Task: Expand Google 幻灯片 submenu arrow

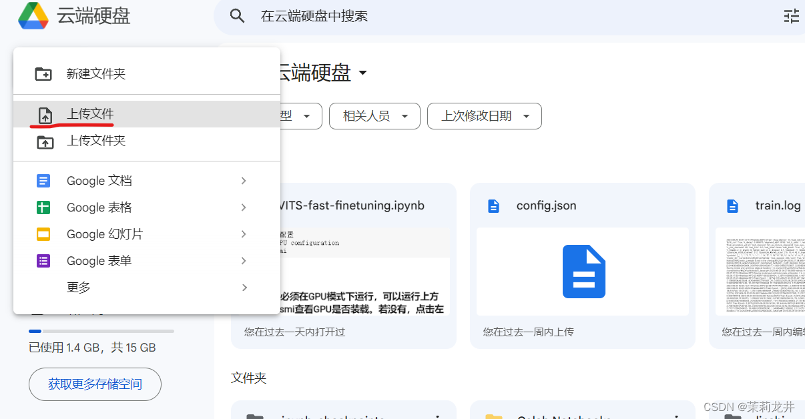Action: 244,234
